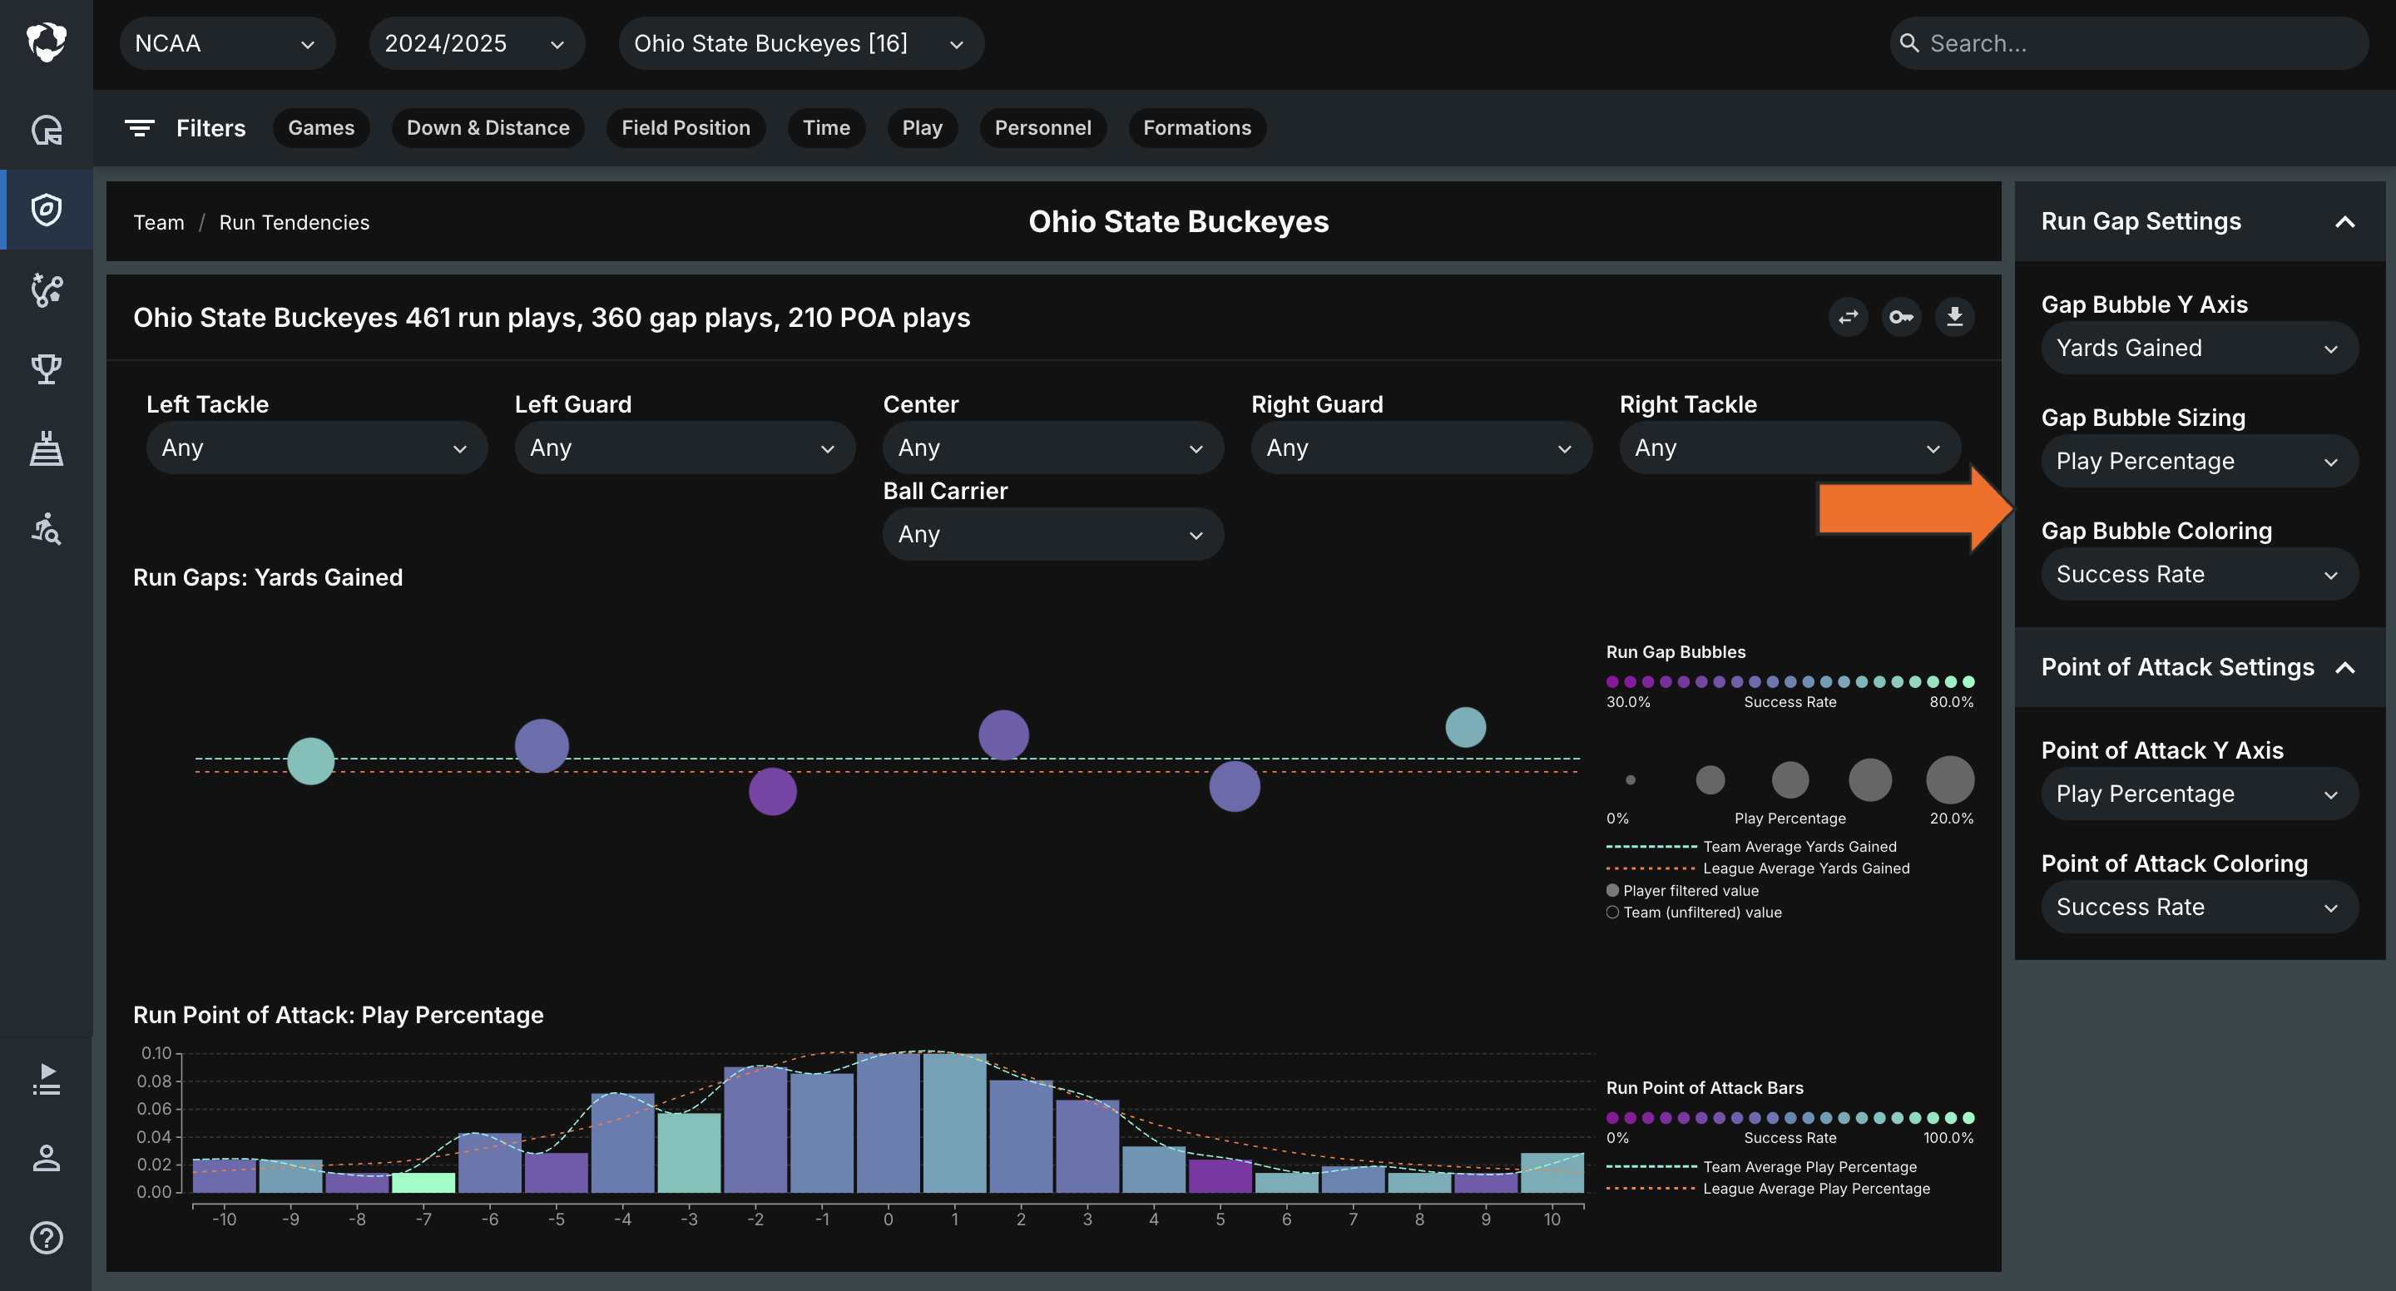Open Gap Bubble Coloring dropdown
This screenshot has height=1291, width=2396.
(2199, 575)
